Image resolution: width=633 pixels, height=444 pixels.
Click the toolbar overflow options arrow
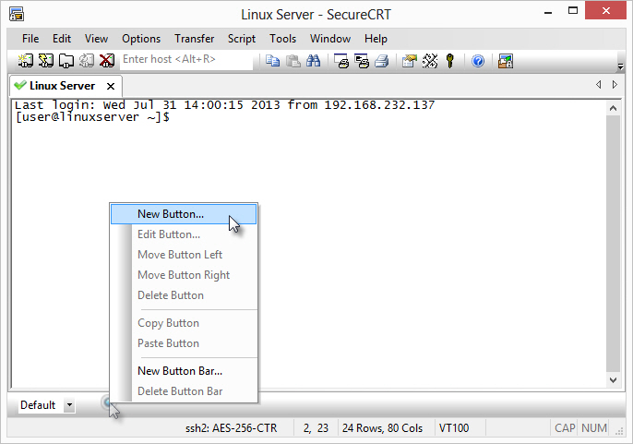pos(621,66)
